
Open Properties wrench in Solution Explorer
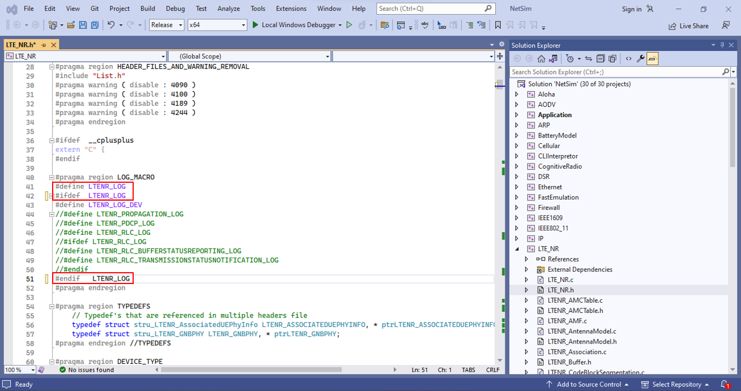click(x=640, y=59)
